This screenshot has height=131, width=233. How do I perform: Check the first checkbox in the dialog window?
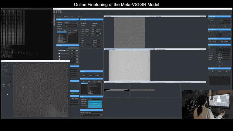pos(3,69)
